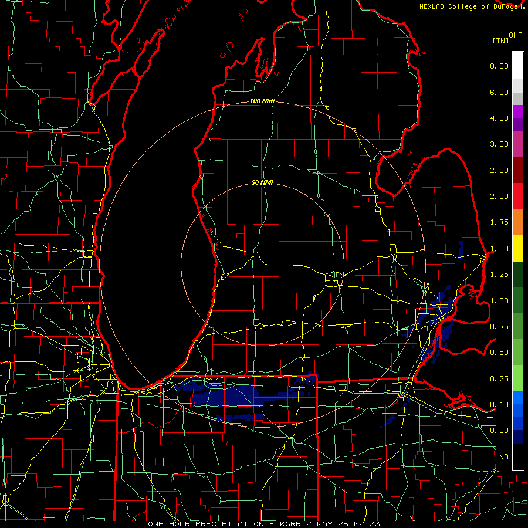Select the 0.75 legend value
Viewport: 528px width, 528px height.
click(x=499, y=327)
